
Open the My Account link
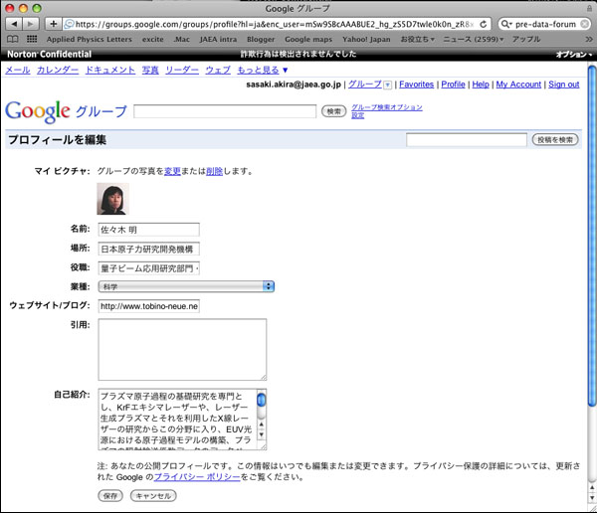click(x=518, y=85)
